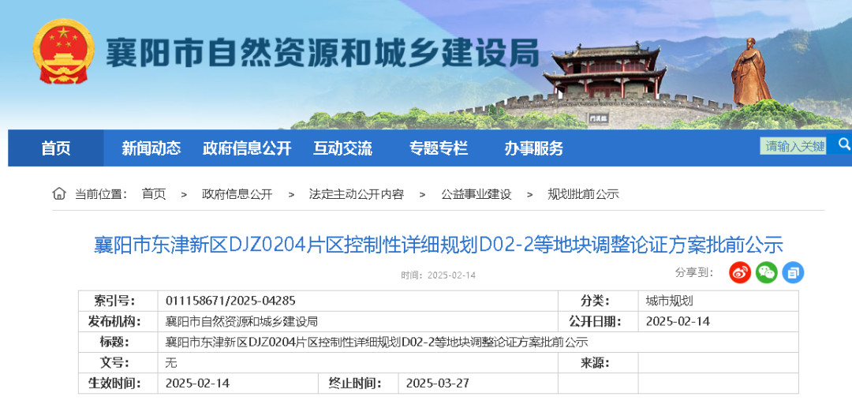Click the site title 襄阳市自然资源和城乡建设局
Viewport: 852px width, 408px height.
tap(322, 52)
